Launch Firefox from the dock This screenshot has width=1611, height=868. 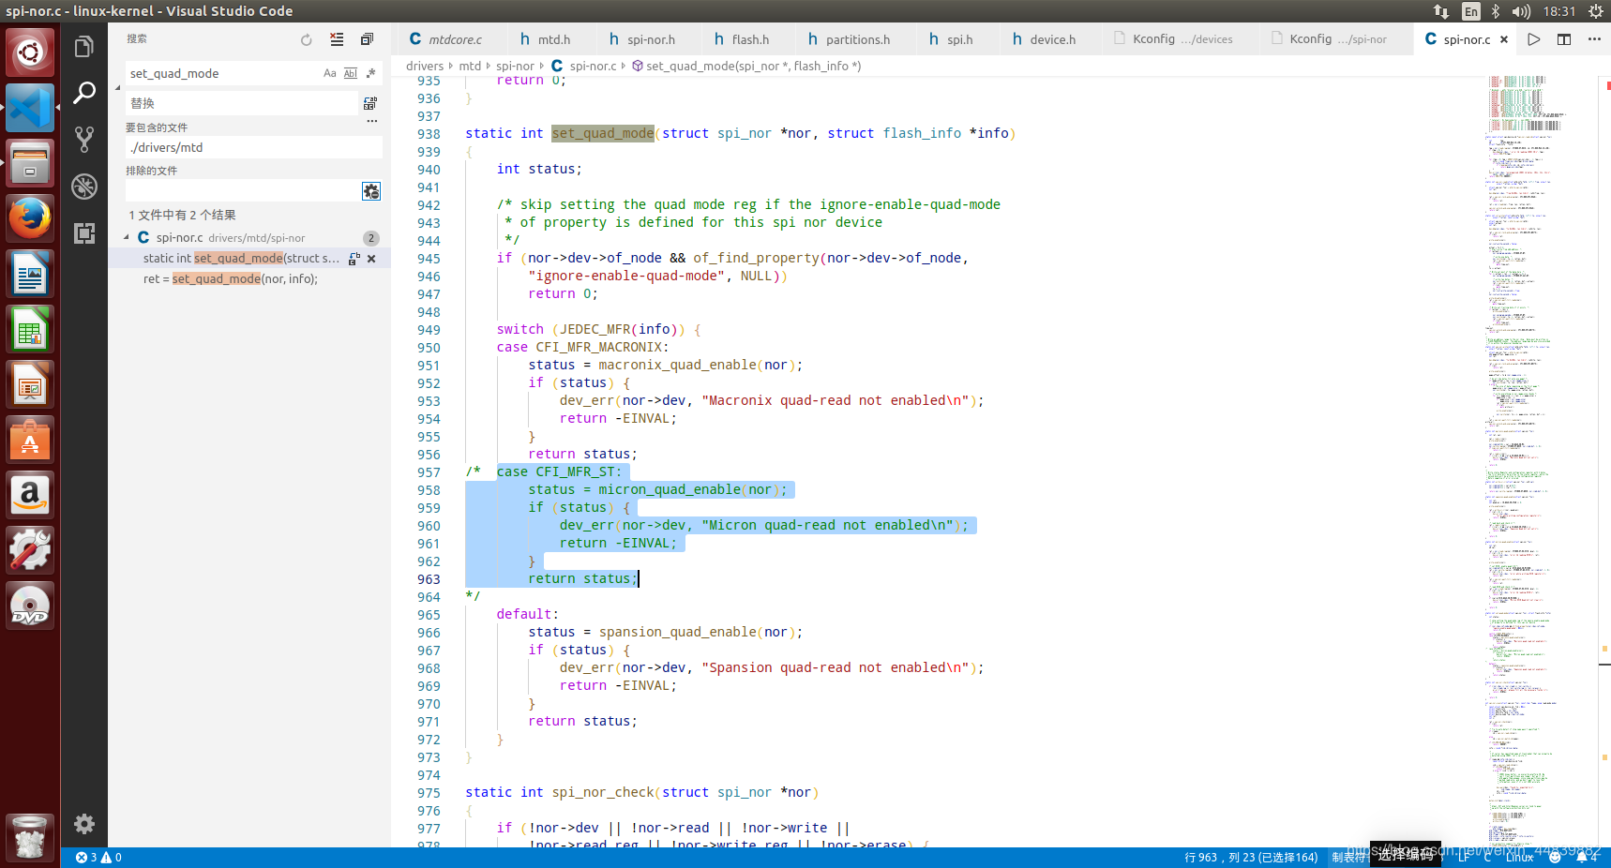coord(30,218)
